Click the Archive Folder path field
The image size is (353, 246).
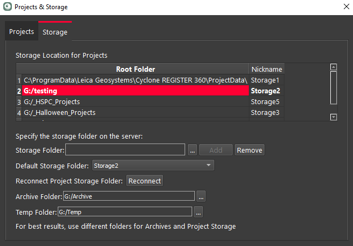click(x=128, y=196)
